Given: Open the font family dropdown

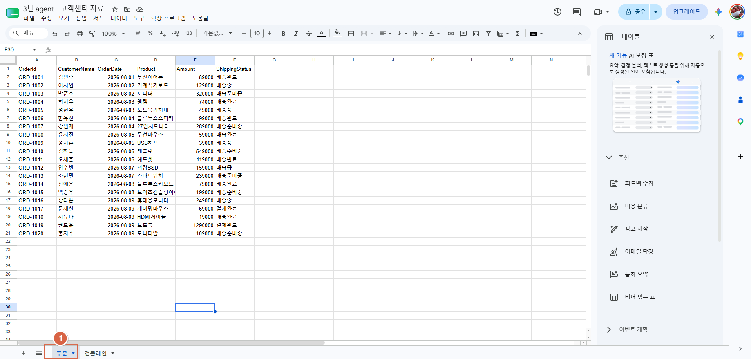Looking at the screenshot, I should 217,34.
